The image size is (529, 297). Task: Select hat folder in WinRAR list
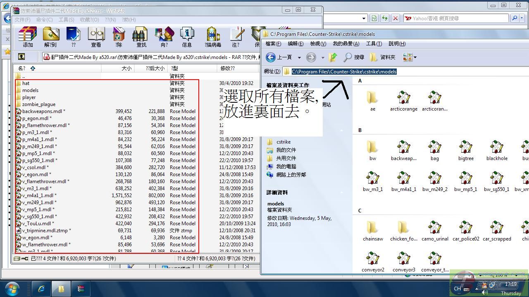(26, 83)
